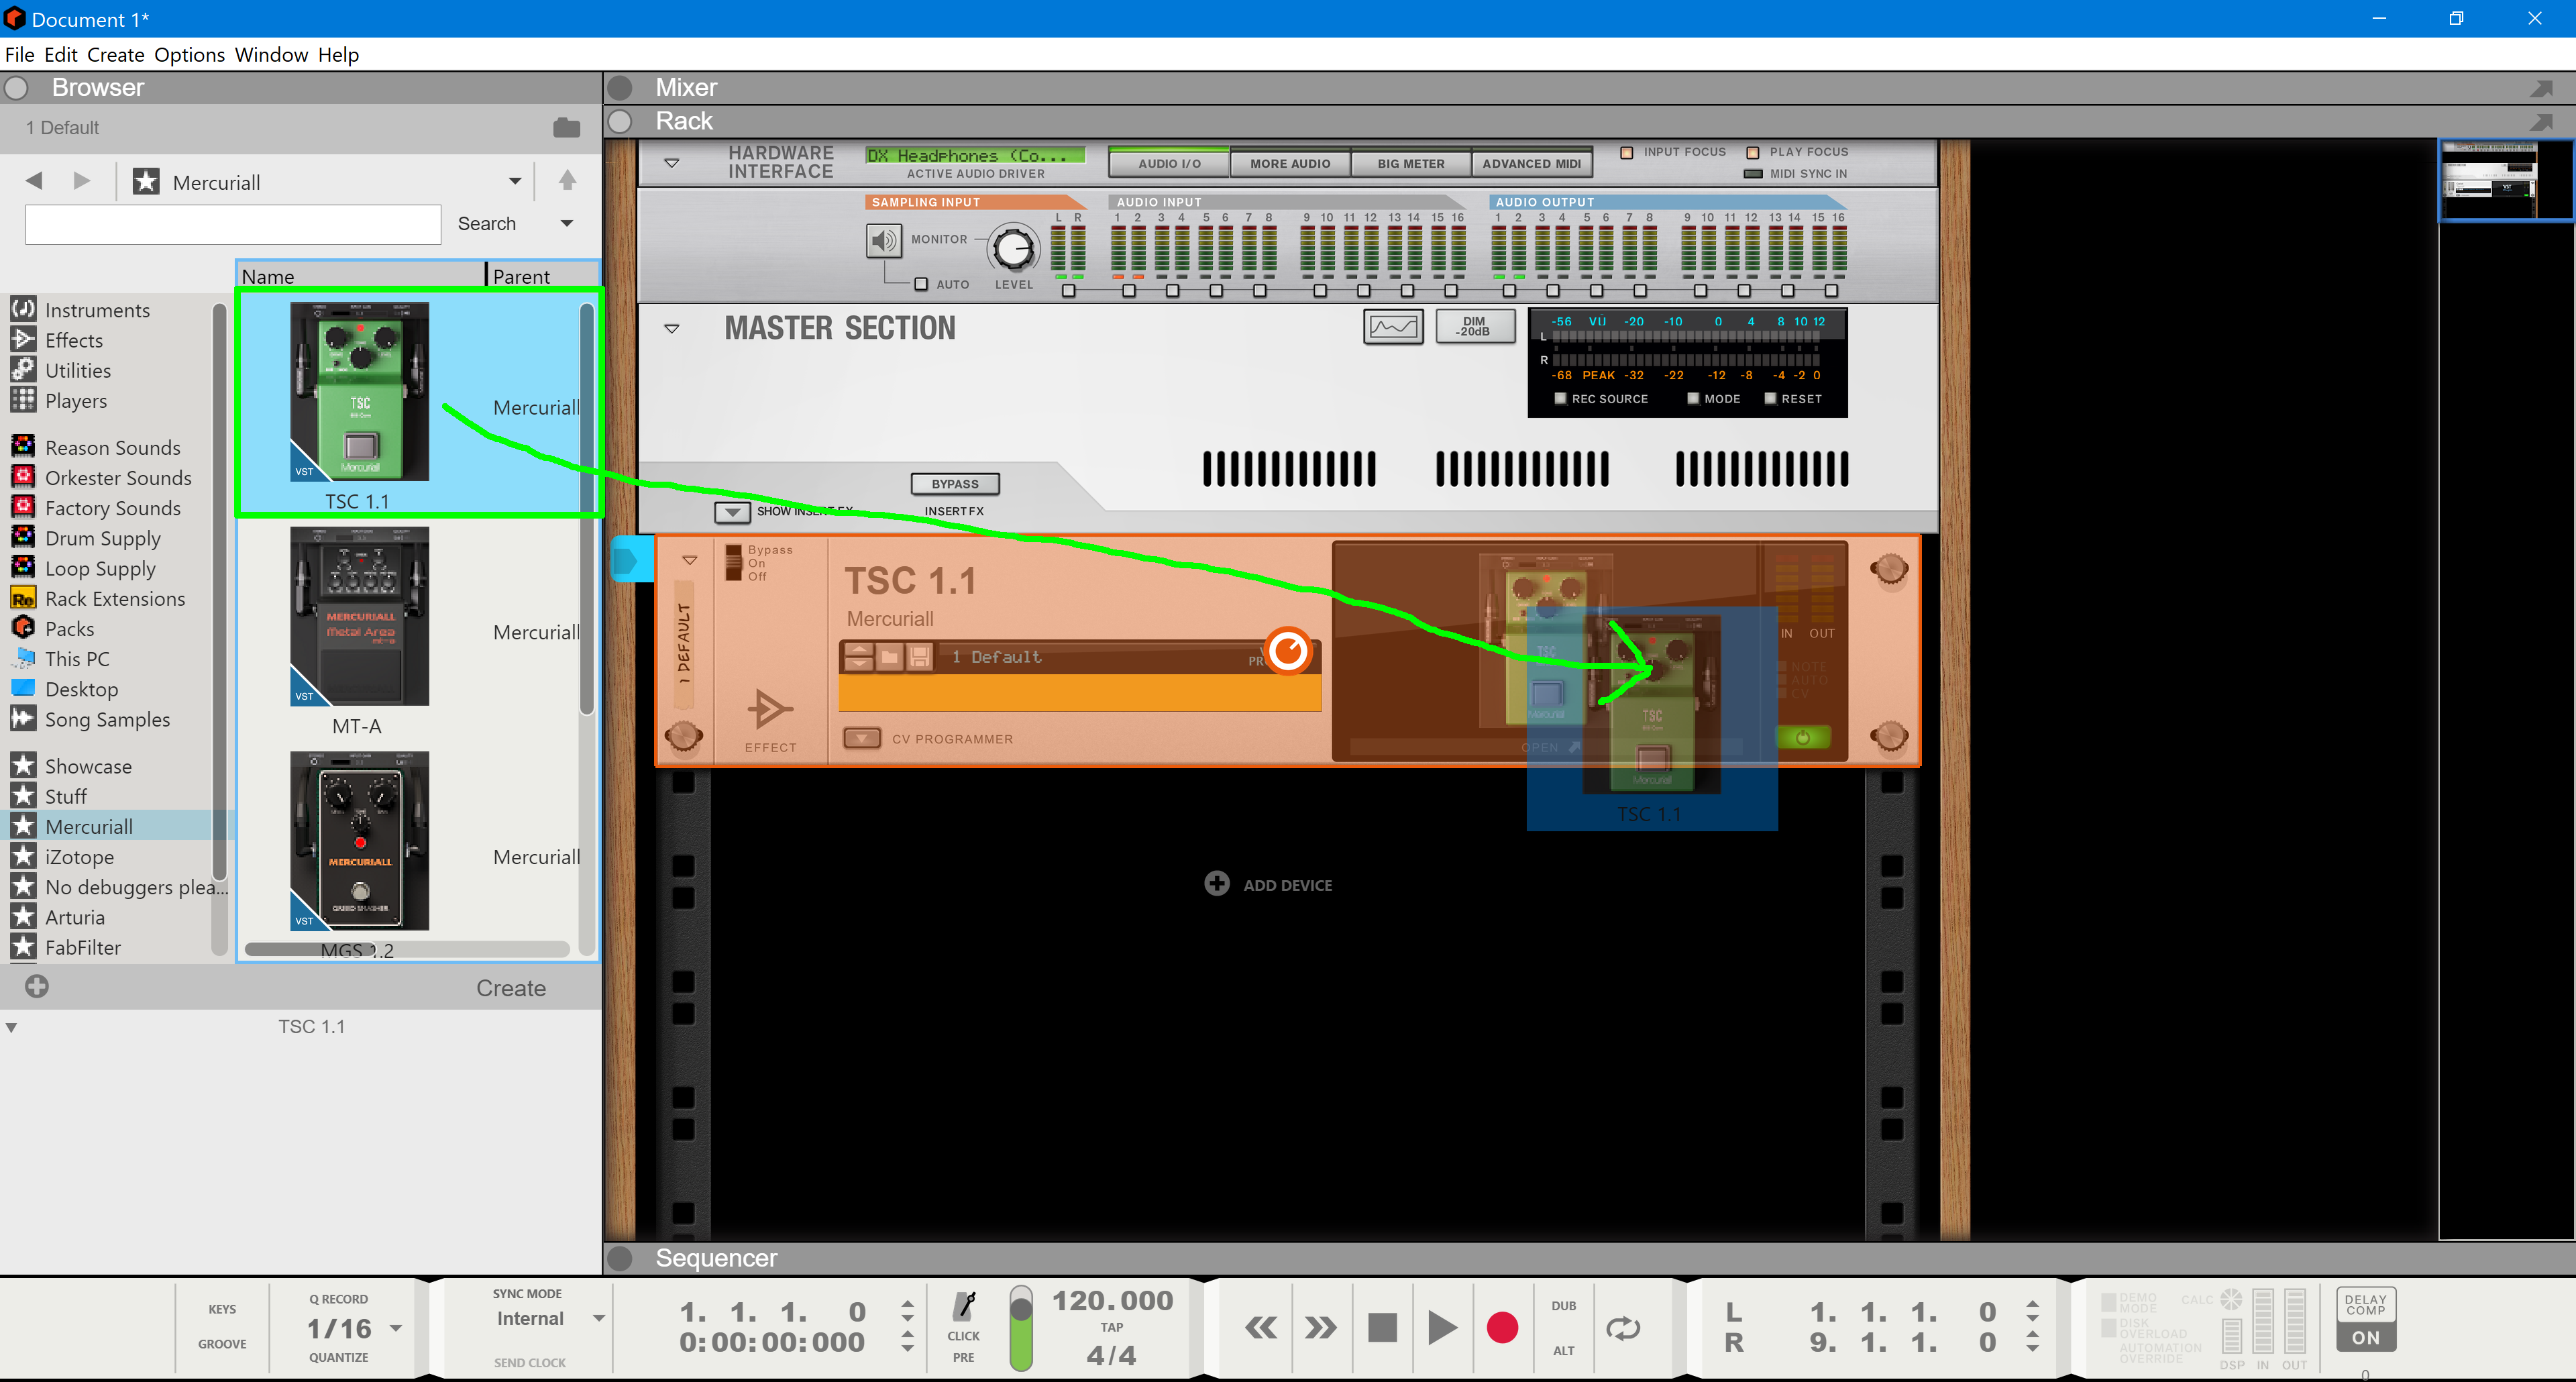Click the TSC 1.1 browse patch folder icon
Image resolution: width=2576 pixels, height=1382 pixels.
[x=889, y=656]
